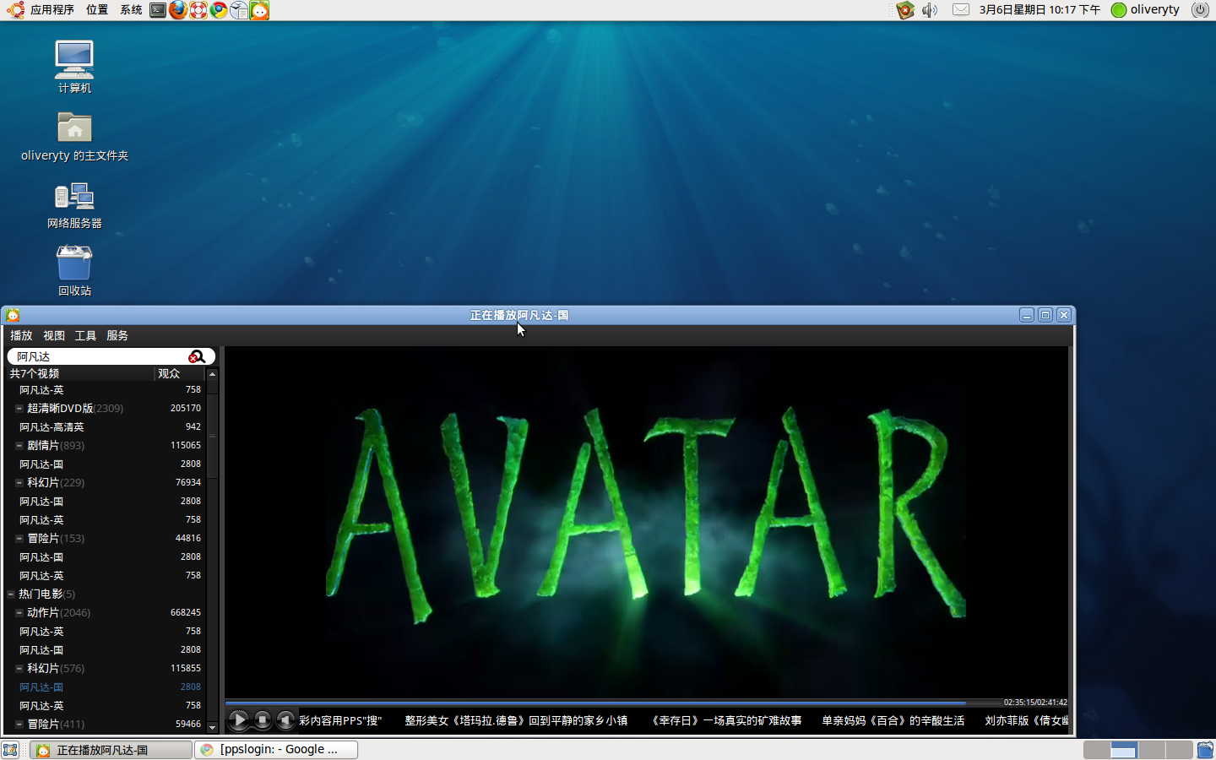The width and height of the screenshot is (1216, 760).
Task: Seek on the video progress bar
Action: click(613, 703)
